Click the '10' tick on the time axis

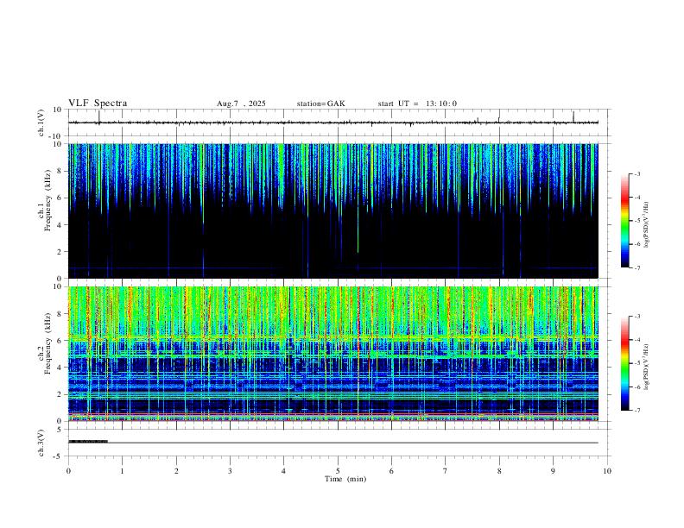[607, 471]
